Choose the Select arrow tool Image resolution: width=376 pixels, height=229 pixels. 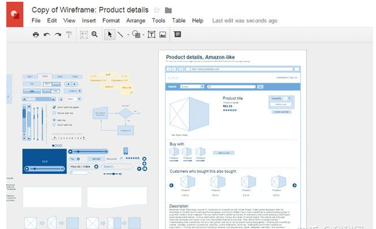pyautogui.click(x=109, y=34)
